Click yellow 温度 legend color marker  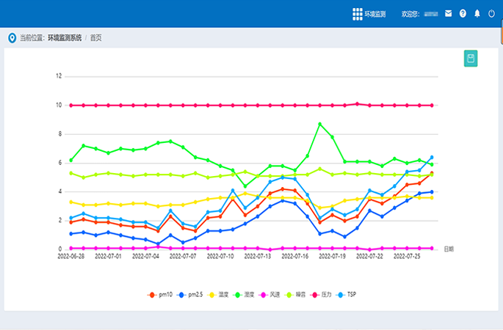pyautogui.click(x=211, y=294)
